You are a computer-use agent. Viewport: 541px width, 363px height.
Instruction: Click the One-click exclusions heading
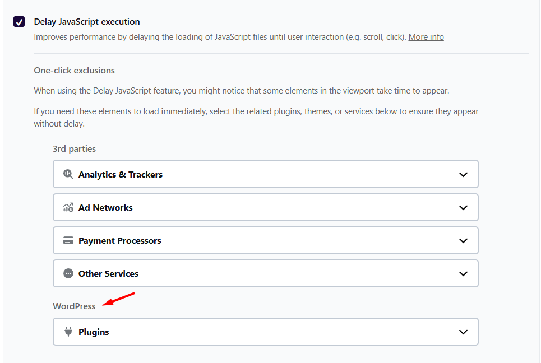74,71
